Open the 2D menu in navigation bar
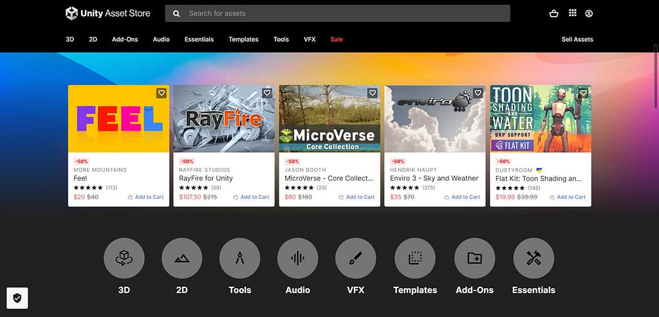Viewport: 659px width, 317px height. [93, 39]
